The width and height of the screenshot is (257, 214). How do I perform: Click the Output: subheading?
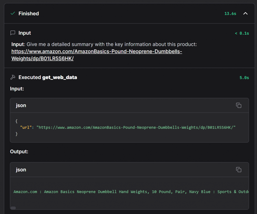pyautogui.click(x=19, y=152)
